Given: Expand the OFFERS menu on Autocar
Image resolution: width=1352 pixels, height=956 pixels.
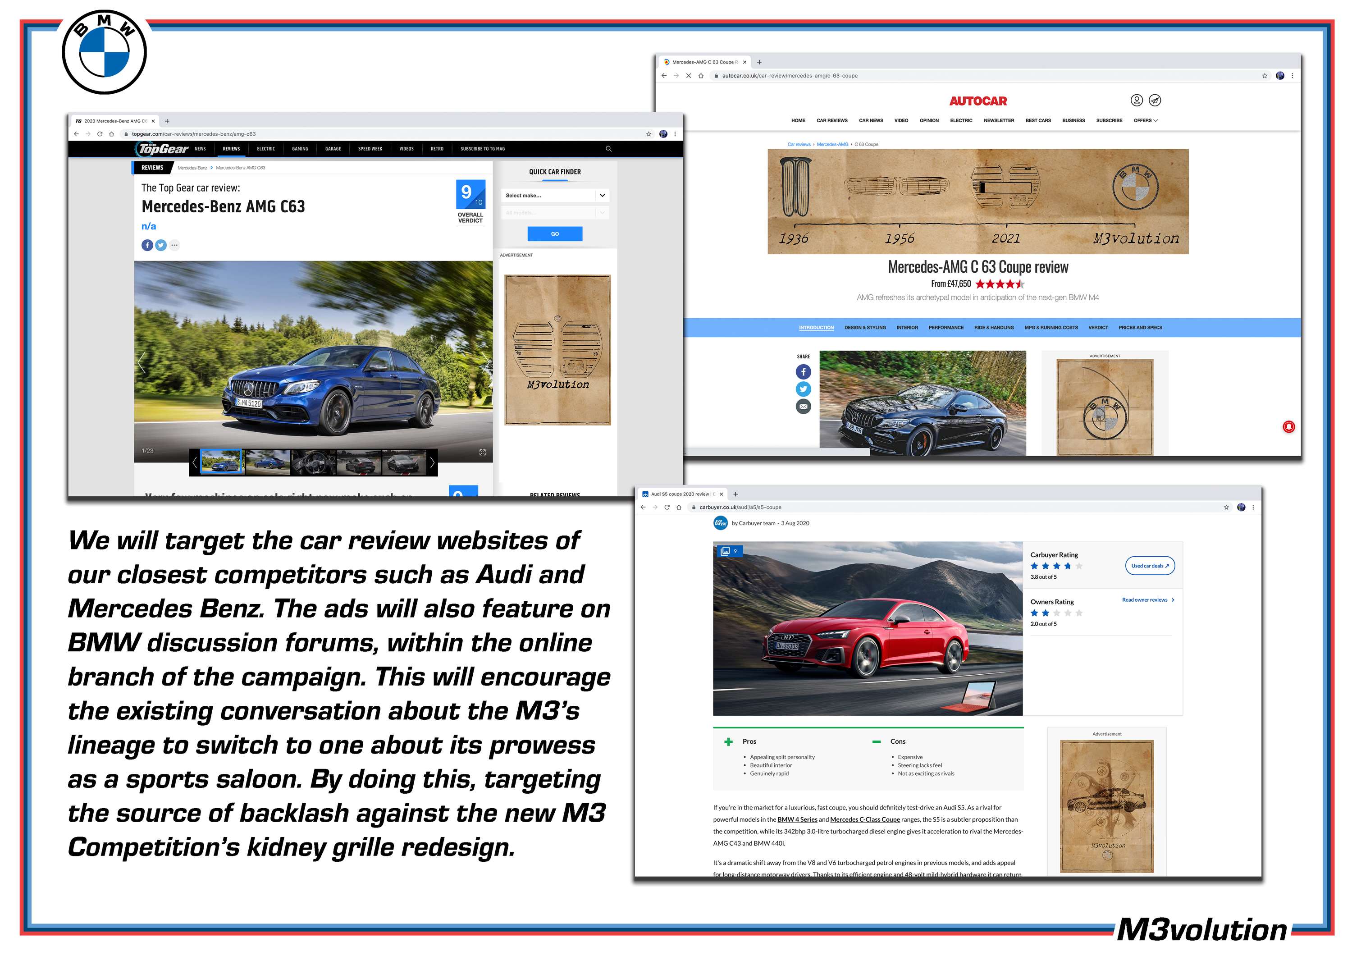Looking at the screenshot, I should (1145, 121).
